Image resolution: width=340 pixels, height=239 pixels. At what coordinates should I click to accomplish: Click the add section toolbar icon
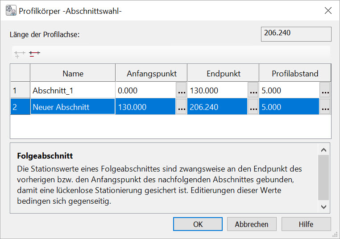(x=19, y=55)
